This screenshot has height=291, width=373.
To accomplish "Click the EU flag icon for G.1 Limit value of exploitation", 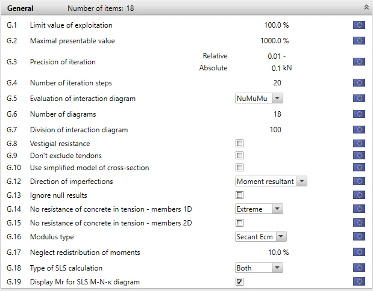I will (x=359, y=25).
